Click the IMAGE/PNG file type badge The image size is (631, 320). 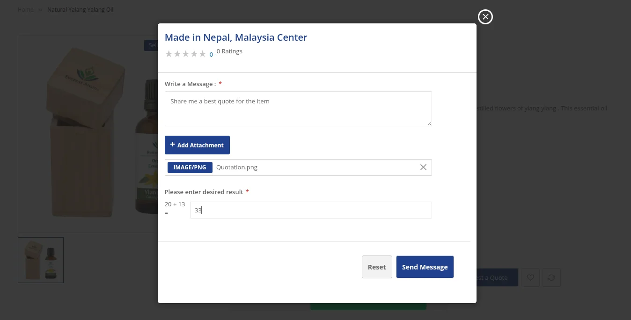coord(190,167)
